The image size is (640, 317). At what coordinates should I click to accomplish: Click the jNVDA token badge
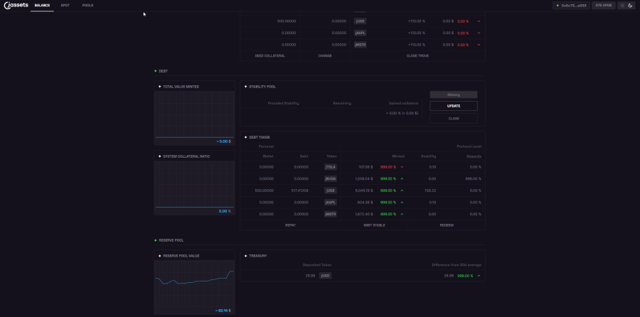[x=331, y=178]
